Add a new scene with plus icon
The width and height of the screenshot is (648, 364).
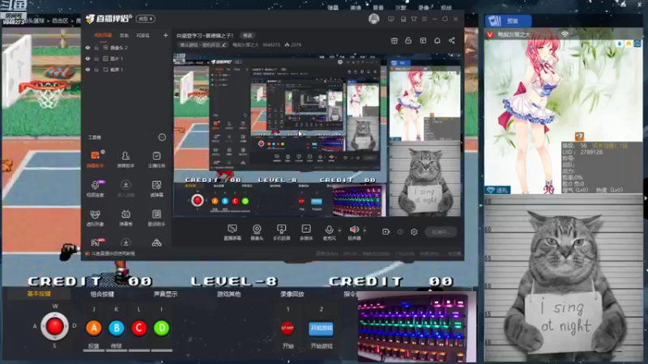coord(166,36)
